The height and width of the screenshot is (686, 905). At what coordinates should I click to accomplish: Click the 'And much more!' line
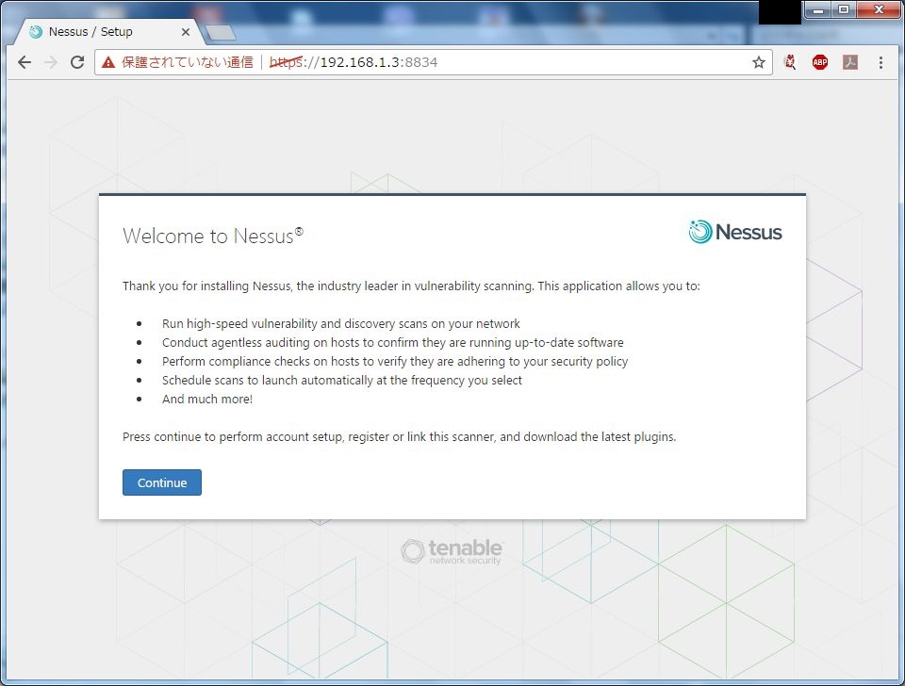tap(207, 400)
